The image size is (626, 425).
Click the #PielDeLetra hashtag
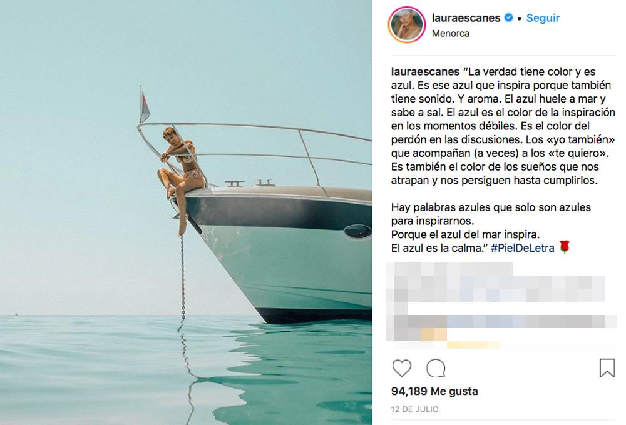523,248
